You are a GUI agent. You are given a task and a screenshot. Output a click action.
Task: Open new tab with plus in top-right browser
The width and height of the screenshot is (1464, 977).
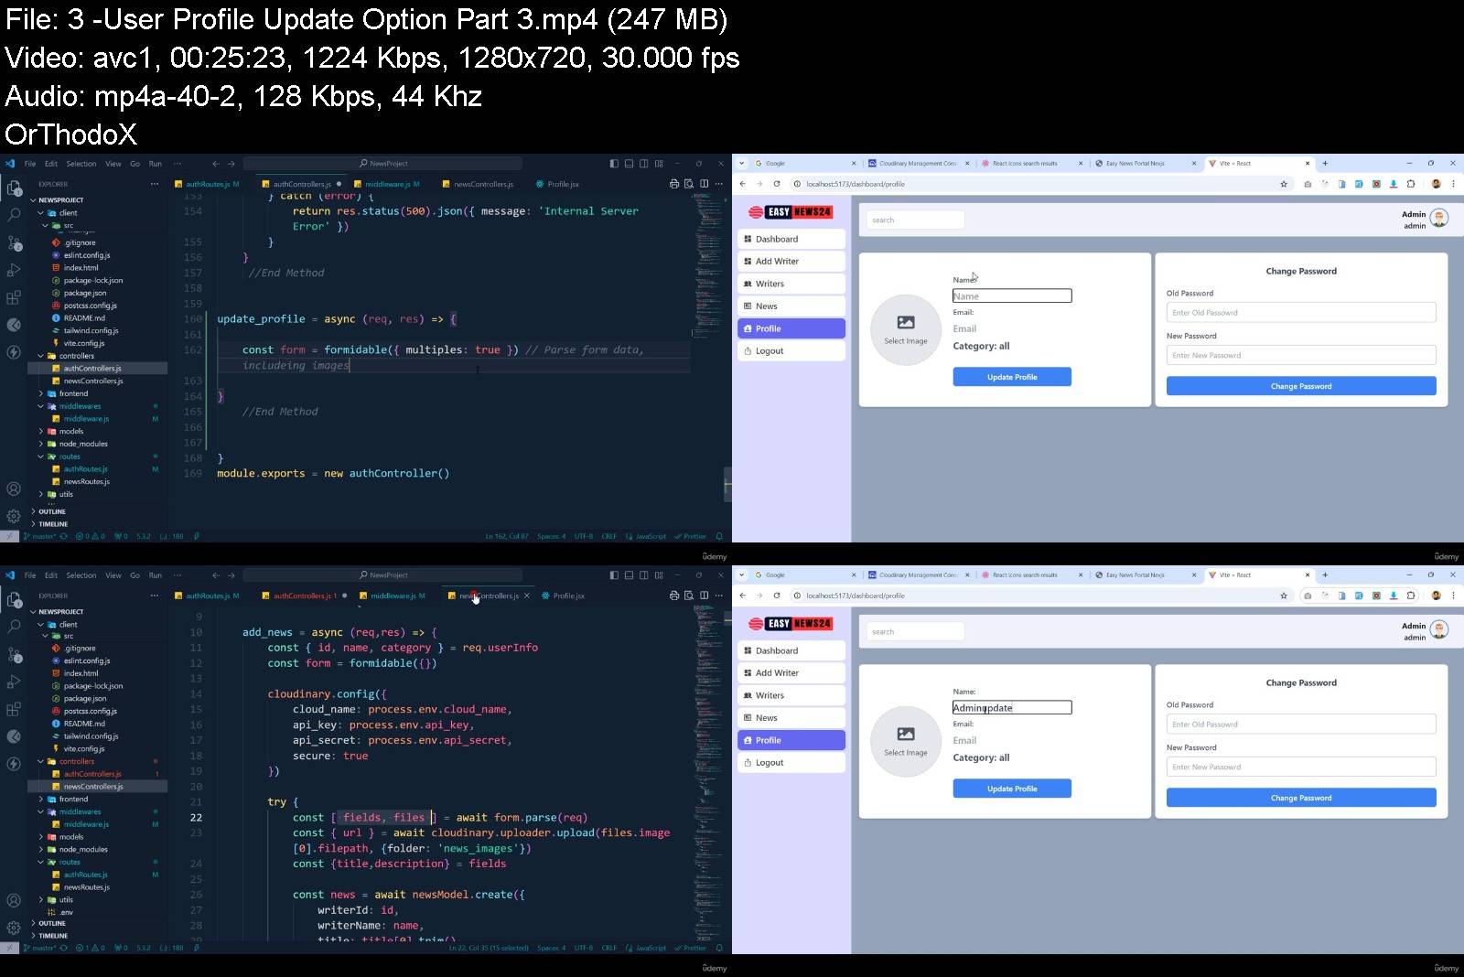click(x=1325, y=164)
